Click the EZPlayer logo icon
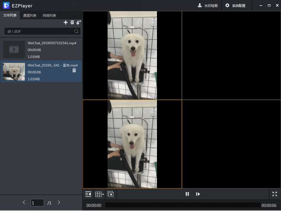 [6, 6]
